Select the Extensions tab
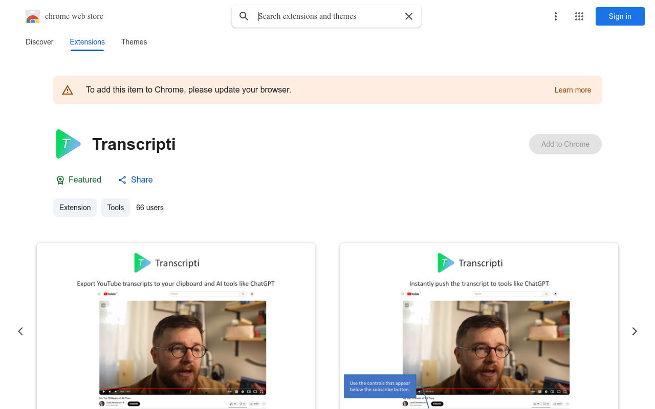655x409 pixels. (87, 42)
